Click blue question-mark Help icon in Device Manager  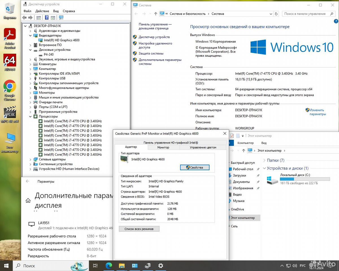pos(47,18)
